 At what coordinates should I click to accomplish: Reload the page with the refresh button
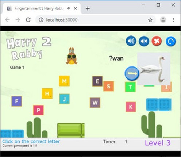point(28,20)
